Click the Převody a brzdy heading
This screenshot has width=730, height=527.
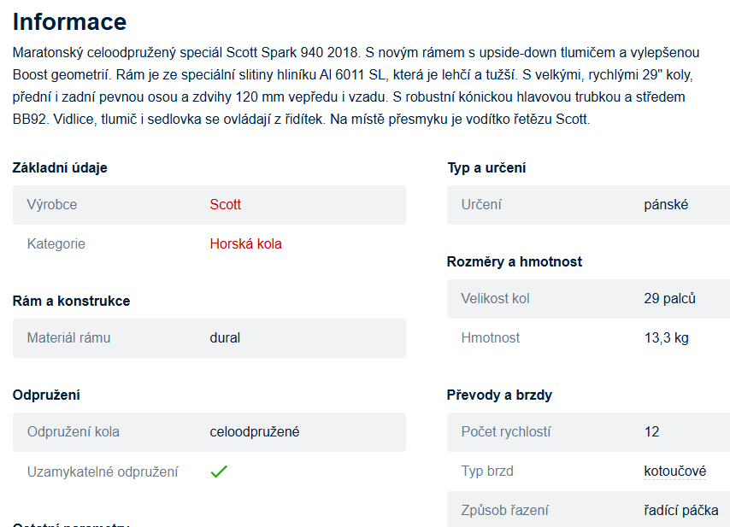pyautogui.click(x=499, y=395)
